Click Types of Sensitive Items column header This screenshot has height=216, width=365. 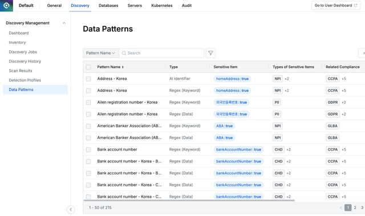tap(293, 67)
